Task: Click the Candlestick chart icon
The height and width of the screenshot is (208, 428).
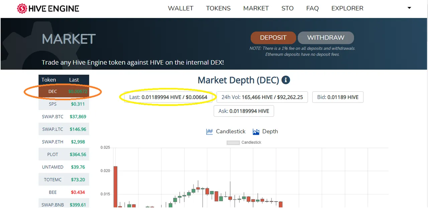Action: click(210, 131)
